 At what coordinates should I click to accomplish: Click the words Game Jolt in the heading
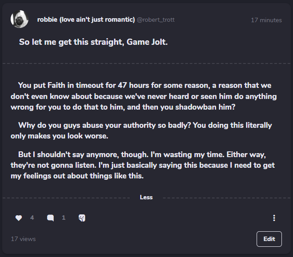[x=147, y=42]
